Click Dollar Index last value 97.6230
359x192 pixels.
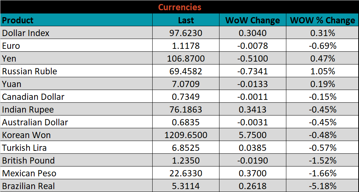pos(186,33)
